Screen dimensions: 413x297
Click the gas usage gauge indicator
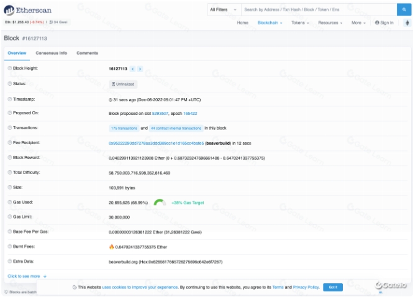160,203
